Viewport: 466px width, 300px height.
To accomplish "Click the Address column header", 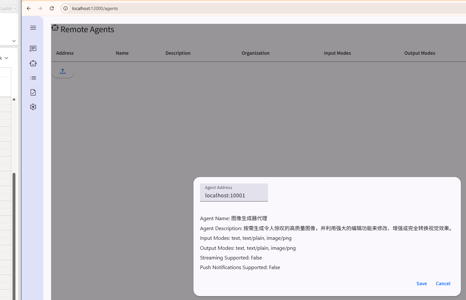I will (x=65, y=53).
